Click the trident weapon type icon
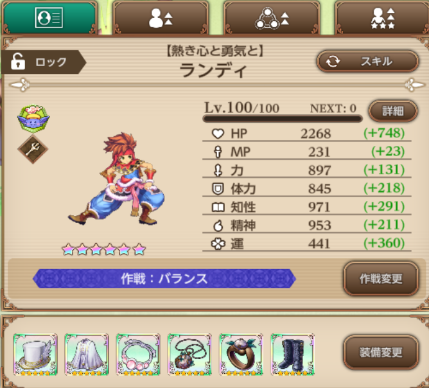Screen dimensions: 429x388 click(x=33, y=150)
